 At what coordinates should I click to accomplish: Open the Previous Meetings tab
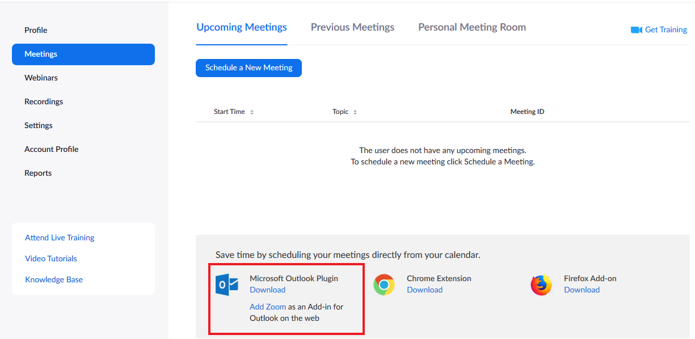(x=352, y=27)
